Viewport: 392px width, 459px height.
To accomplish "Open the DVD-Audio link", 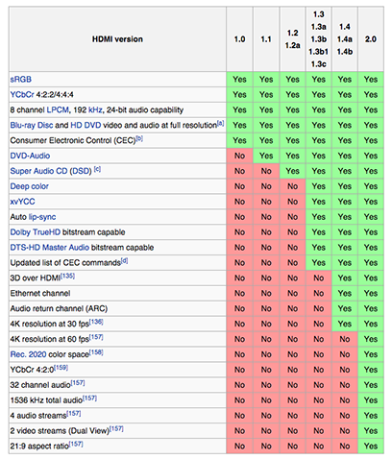I will click(x=30, y=156).
